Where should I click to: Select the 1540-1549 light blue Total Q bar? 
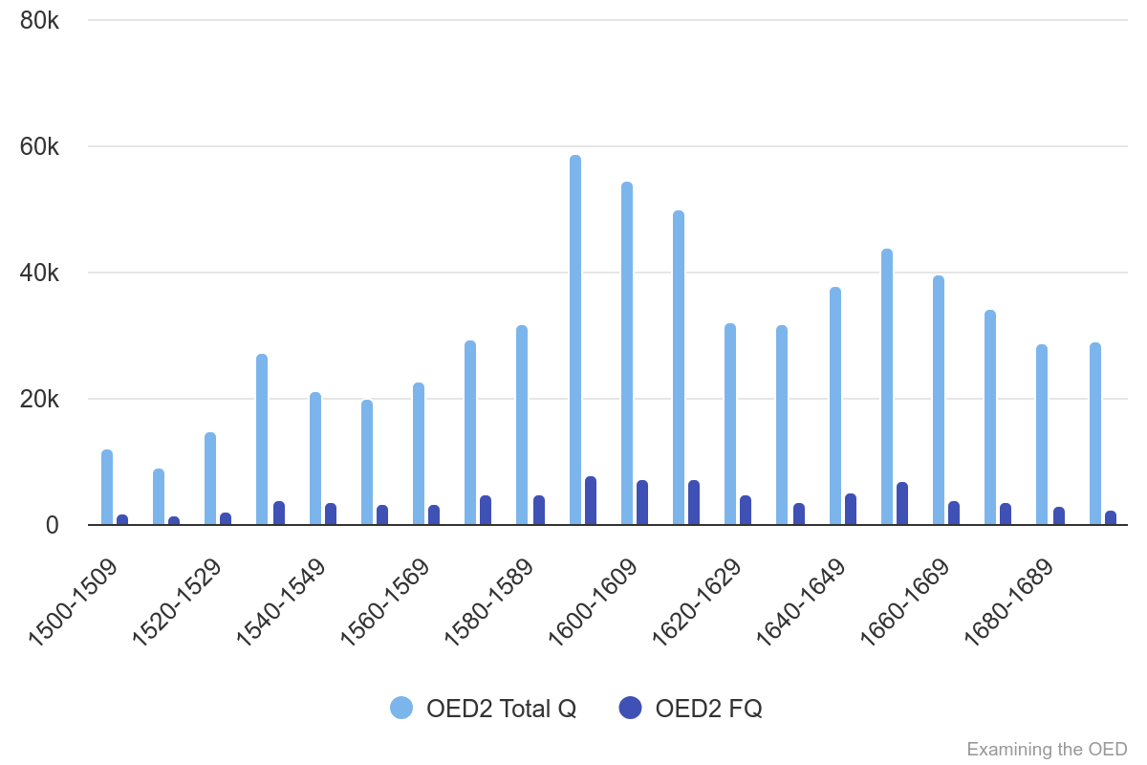(x=315, y=459)
